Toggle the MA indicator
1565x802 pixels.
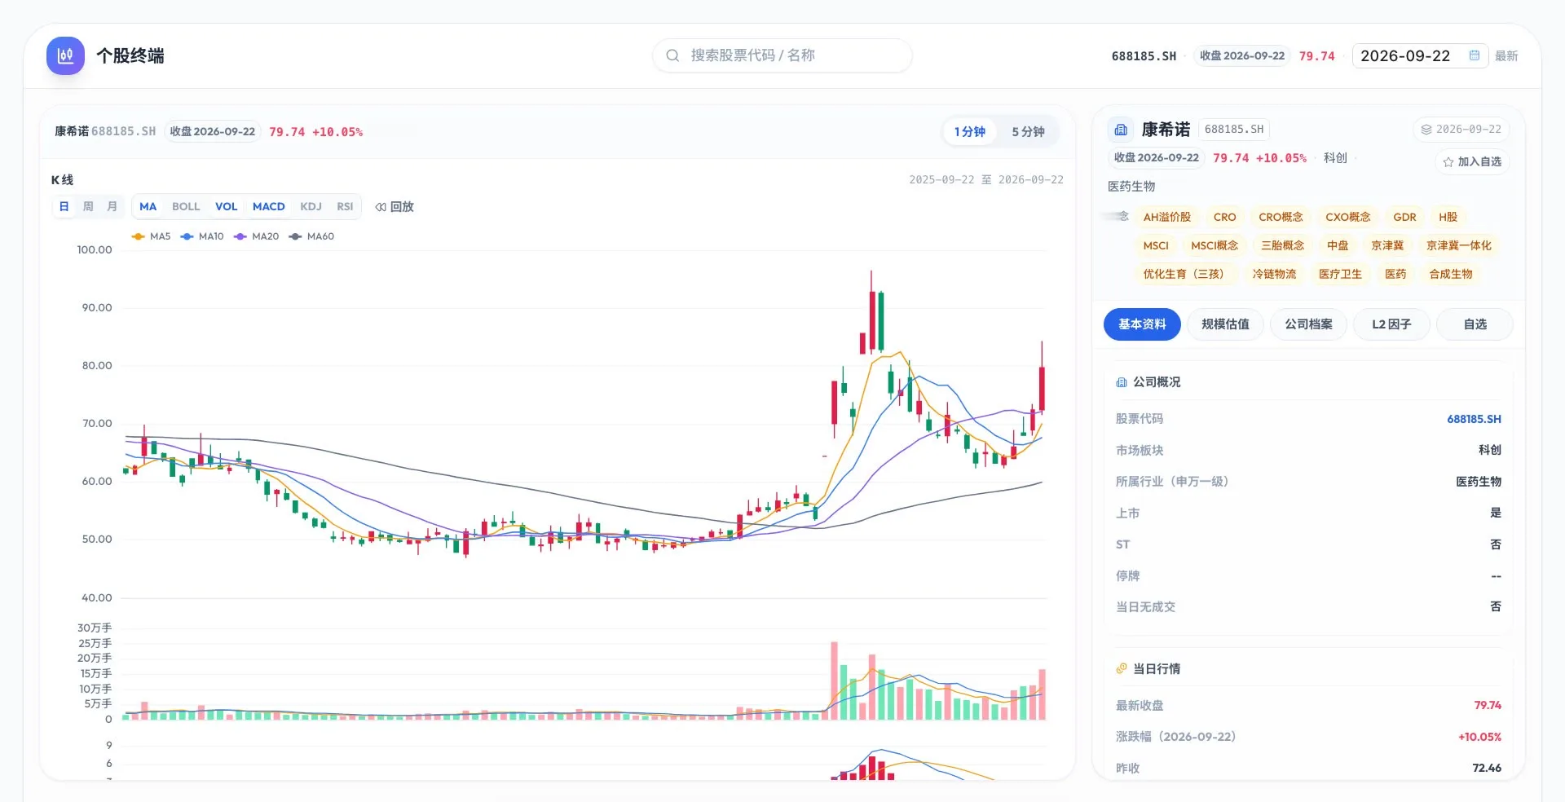coord(148,207)
